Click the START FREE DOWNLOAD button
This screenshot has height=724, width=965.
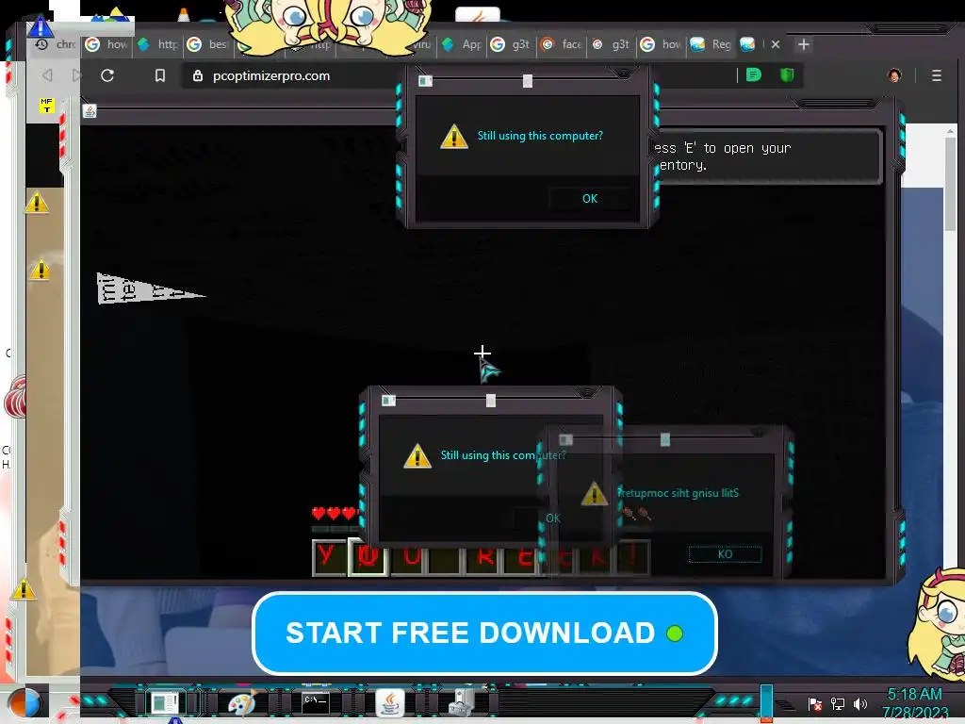484,633
